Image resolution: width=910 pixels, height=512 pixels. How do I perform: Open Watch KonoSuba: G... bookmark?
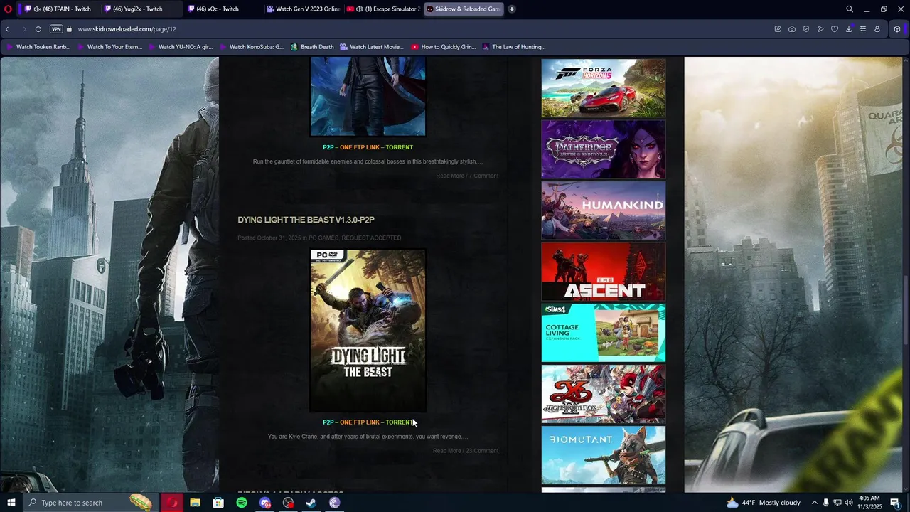tap(252, 47)
